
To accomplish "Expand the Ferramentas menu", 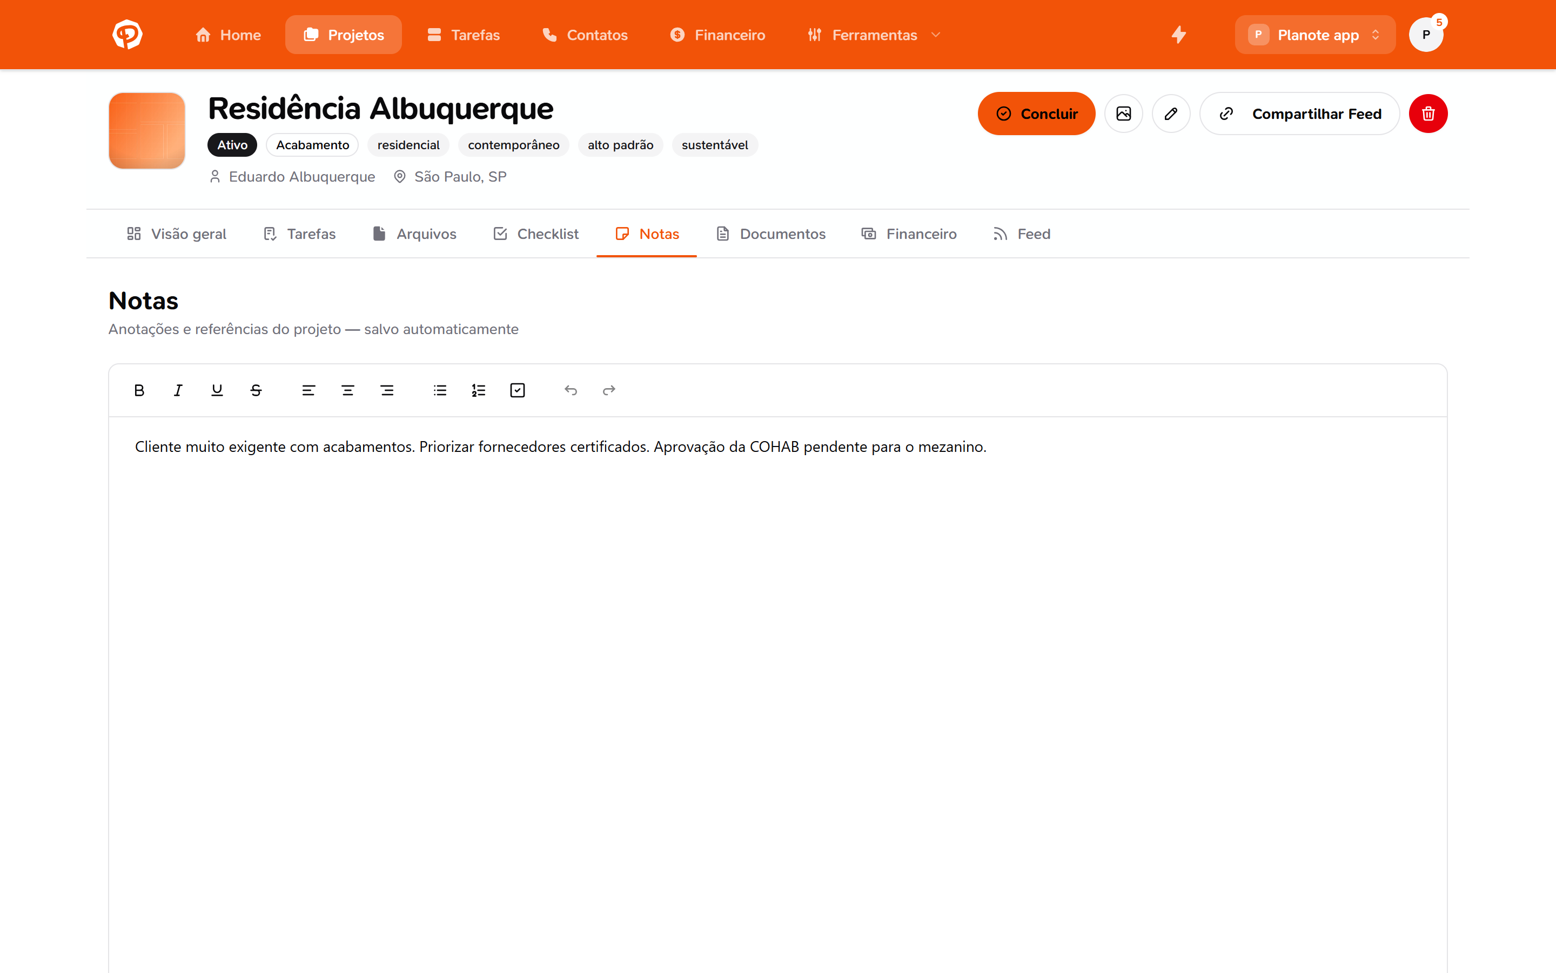I will (875, 35).
